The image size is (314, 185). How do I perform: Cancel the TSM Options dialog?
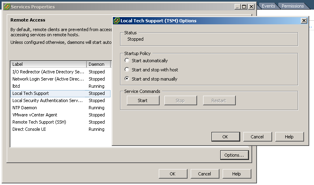257,137
